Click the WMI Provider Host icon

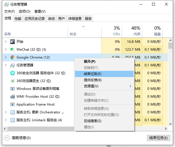(x=12, y=97)
